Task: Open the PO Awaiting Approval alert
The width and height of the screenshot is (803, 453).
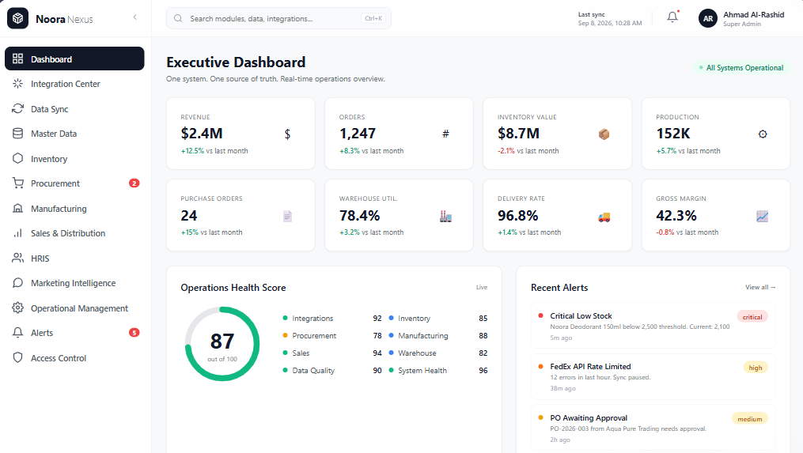Action: click(653, 428)
